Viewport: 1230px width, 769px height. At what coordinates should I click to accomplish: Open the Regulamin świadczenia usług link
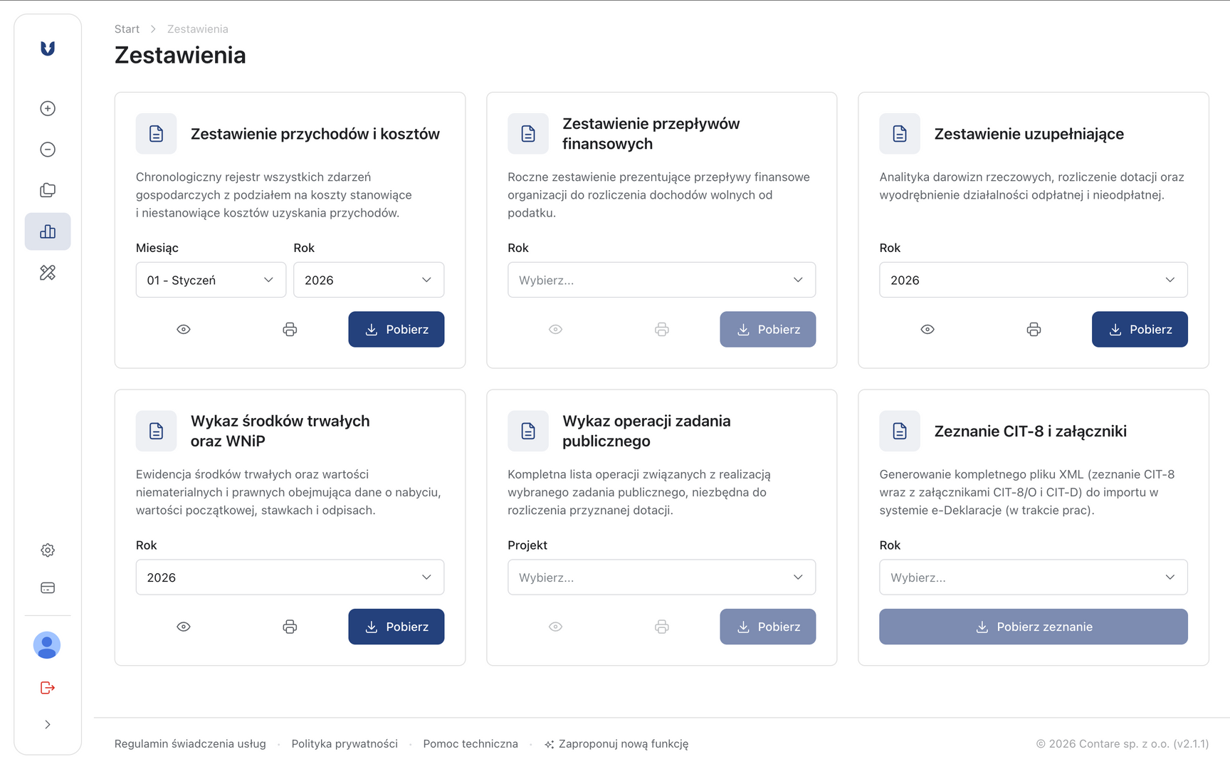click(x=189, y=743)
